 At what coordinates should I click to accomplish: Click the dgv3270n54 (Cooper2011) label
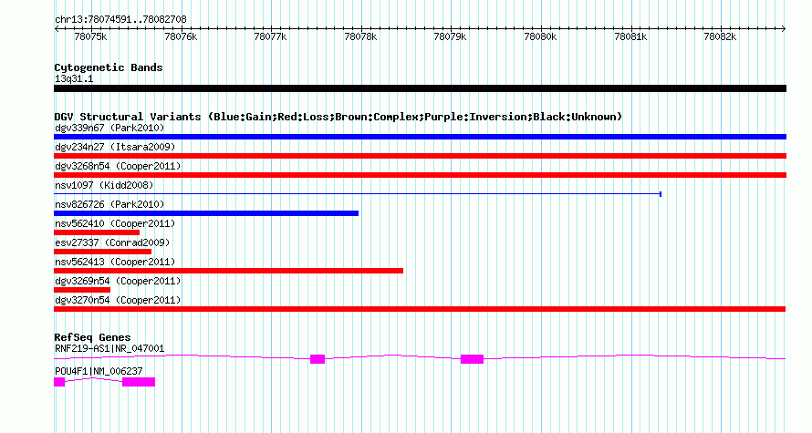(118, 300)
